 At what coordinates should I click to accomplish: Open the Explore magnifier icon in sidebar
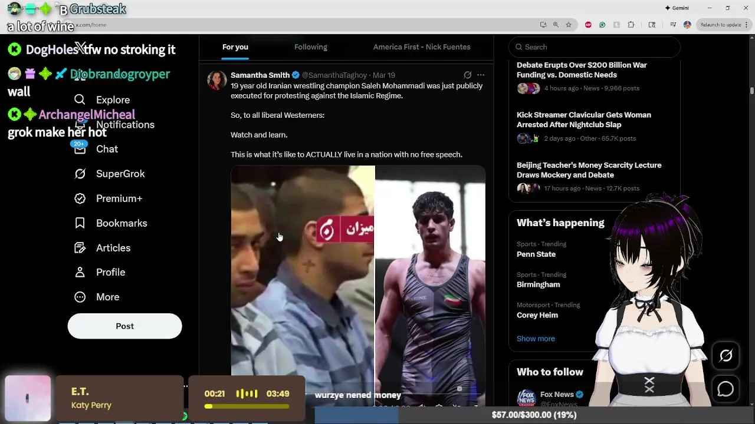coord(80,100)
